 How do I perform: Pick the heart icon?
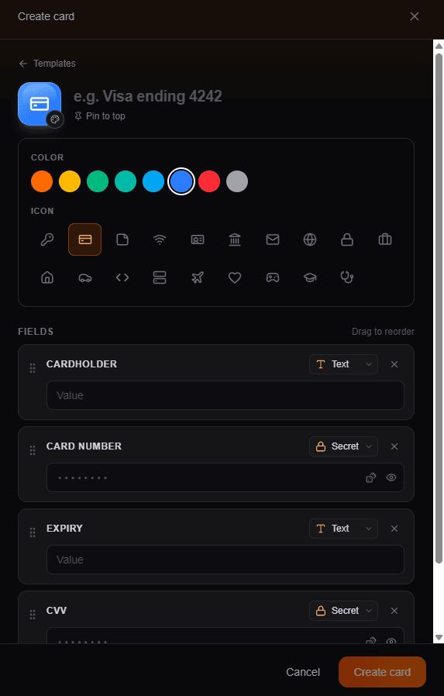click(x=235, y=277)
